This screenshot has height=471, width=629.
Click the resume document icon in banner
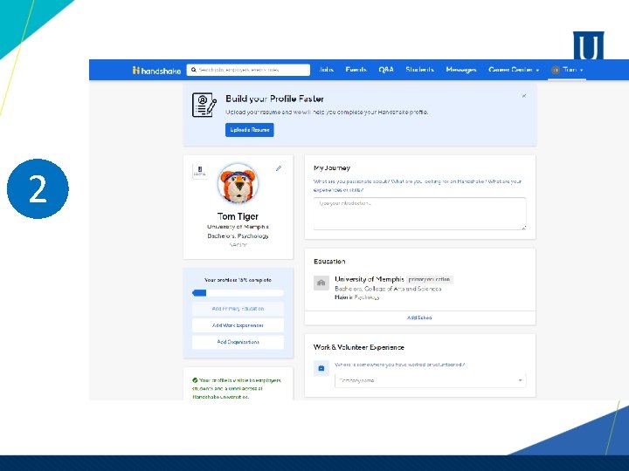[x=204, y=105]
